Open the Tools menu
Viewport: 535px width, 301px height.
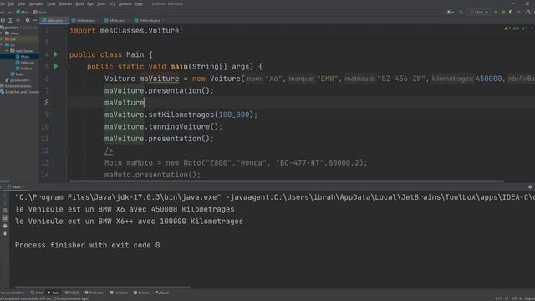(101, 3)
